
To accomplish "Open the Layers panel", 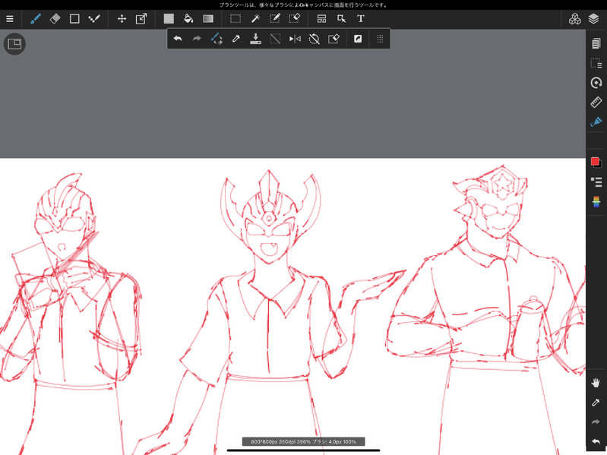I will tap(594, 18).
